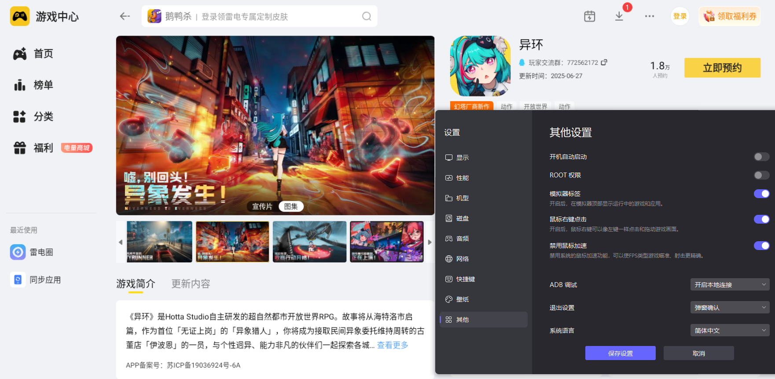Go to 首页 home page
Viewport: 775px width, 379px height.
pyautogui.click(x=33, y=54)
